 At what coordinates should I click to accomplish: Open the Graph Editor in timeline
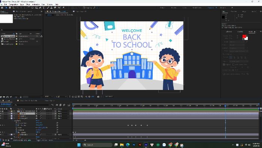click(x=68, y=105)
